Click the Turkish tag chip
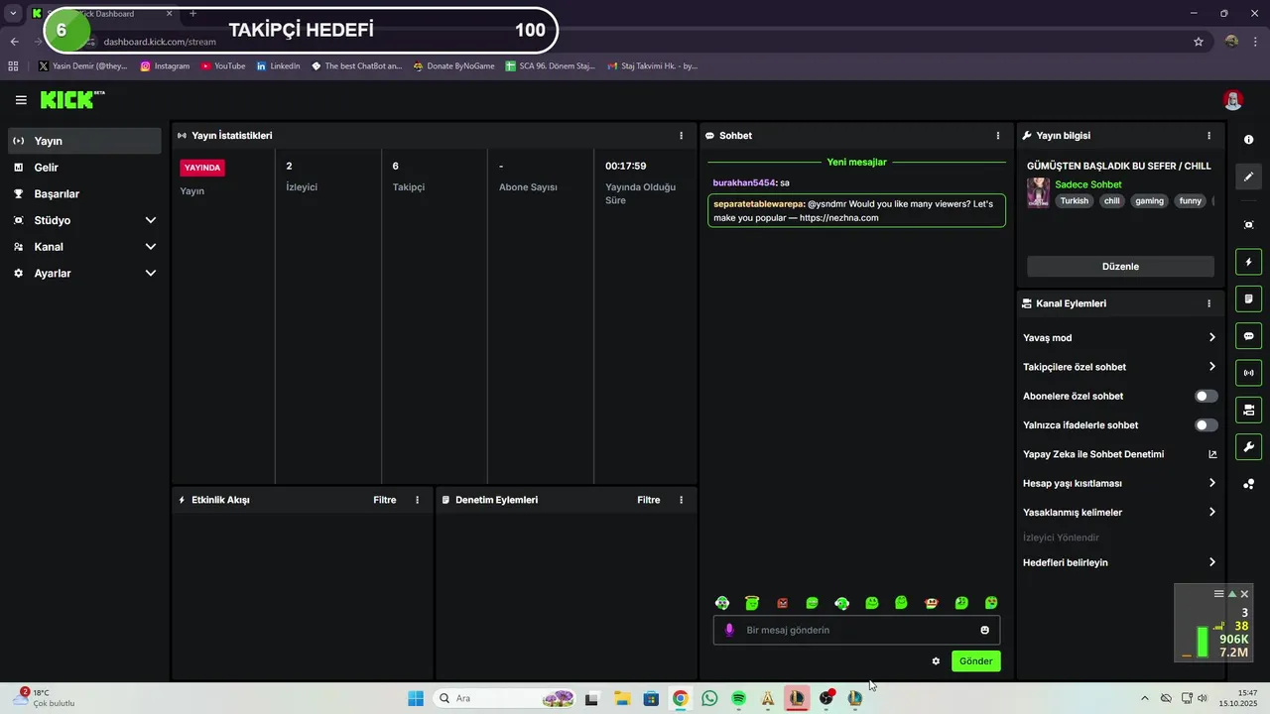 tap(1074, 200)
